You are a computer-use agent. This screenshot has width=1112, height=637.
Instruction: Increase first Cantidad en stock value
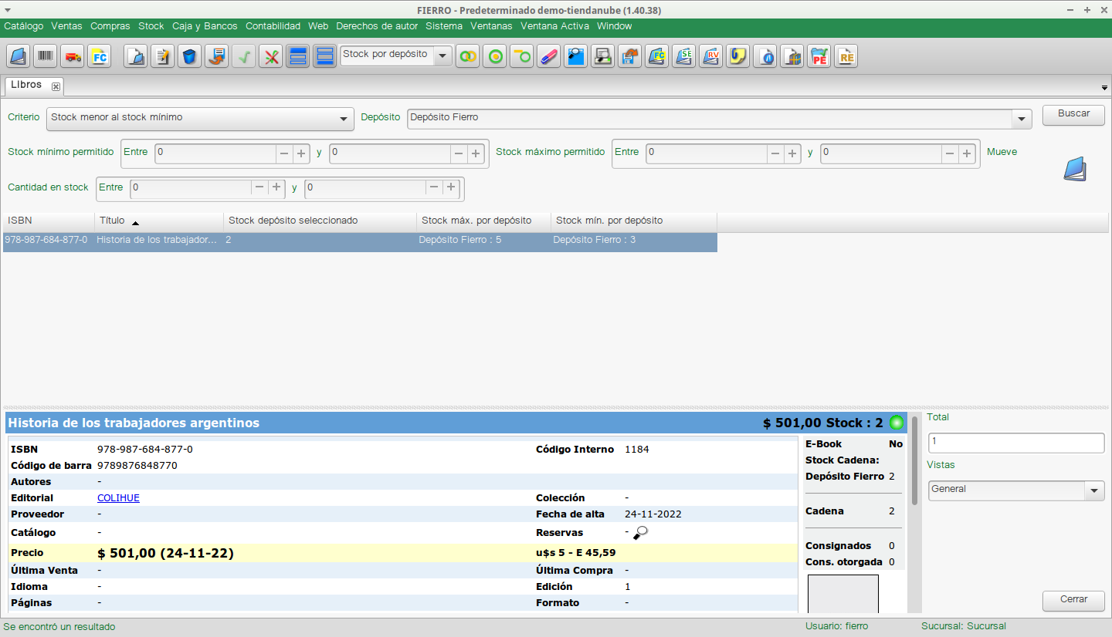tap(276, 187)
